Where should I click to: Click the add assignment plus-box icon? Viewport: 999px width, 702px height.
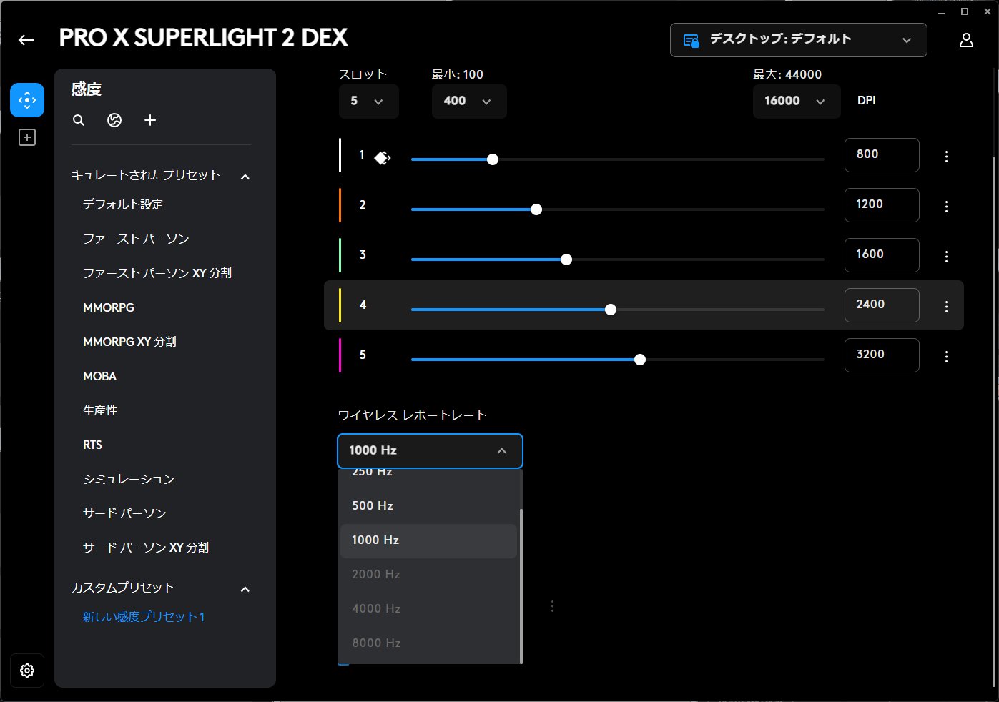coord(27,137)
